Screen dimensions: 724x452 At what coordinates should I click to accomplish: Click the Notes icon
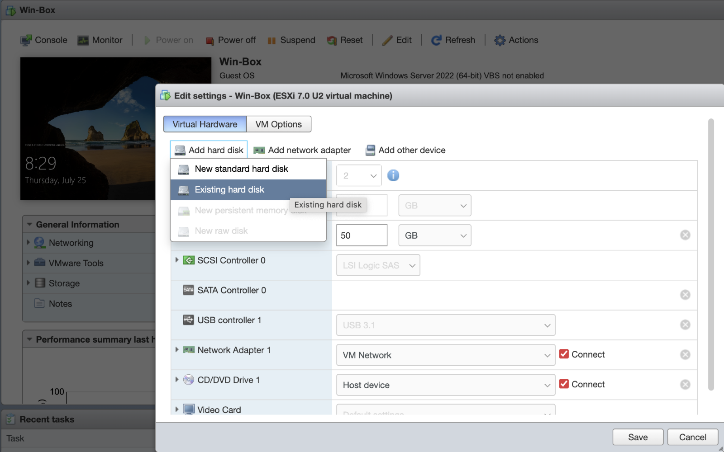[x=40, y=303]
